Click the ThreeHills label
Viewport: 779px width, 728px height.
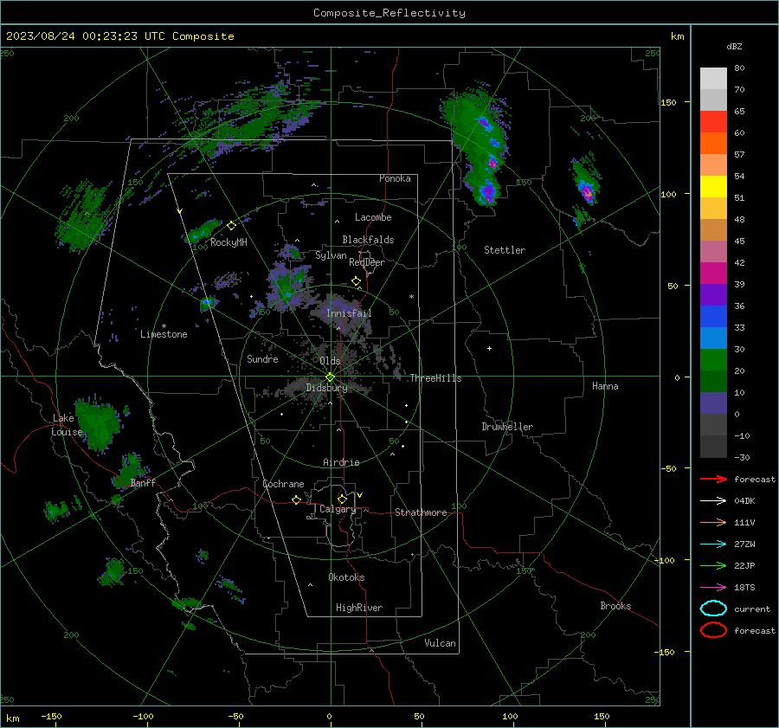pos(435,378)
